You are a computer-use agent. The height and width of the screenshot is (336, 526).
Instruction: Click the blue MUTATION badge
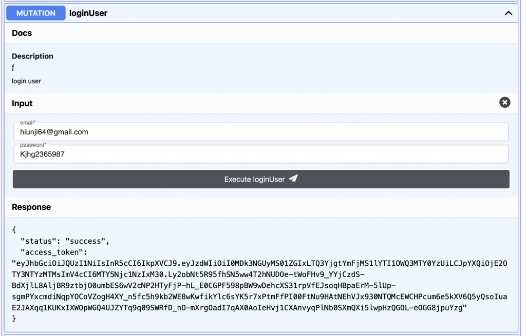36,13
